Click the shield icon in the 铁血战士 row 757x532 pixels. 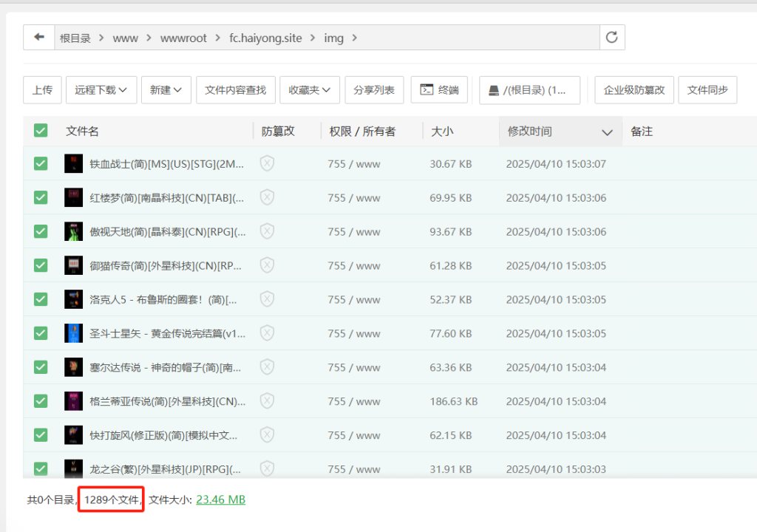pyautogui.click(x=267, y=163)
